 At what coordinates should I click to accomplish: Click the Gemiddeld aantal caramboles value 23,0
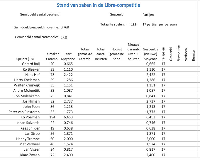coord(64,38)
